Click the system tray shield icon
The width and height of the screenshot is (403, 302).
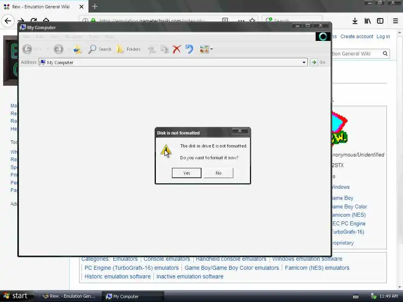(373, 296)
